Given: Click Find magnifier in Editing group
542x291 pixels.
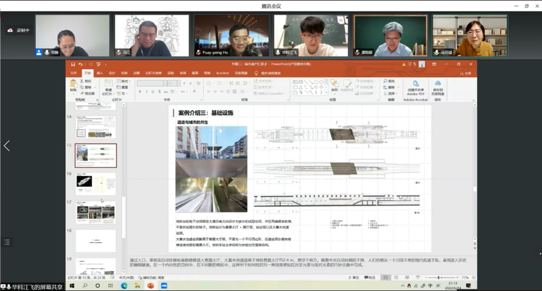Looking at the screenshot, I should (389, 81).
